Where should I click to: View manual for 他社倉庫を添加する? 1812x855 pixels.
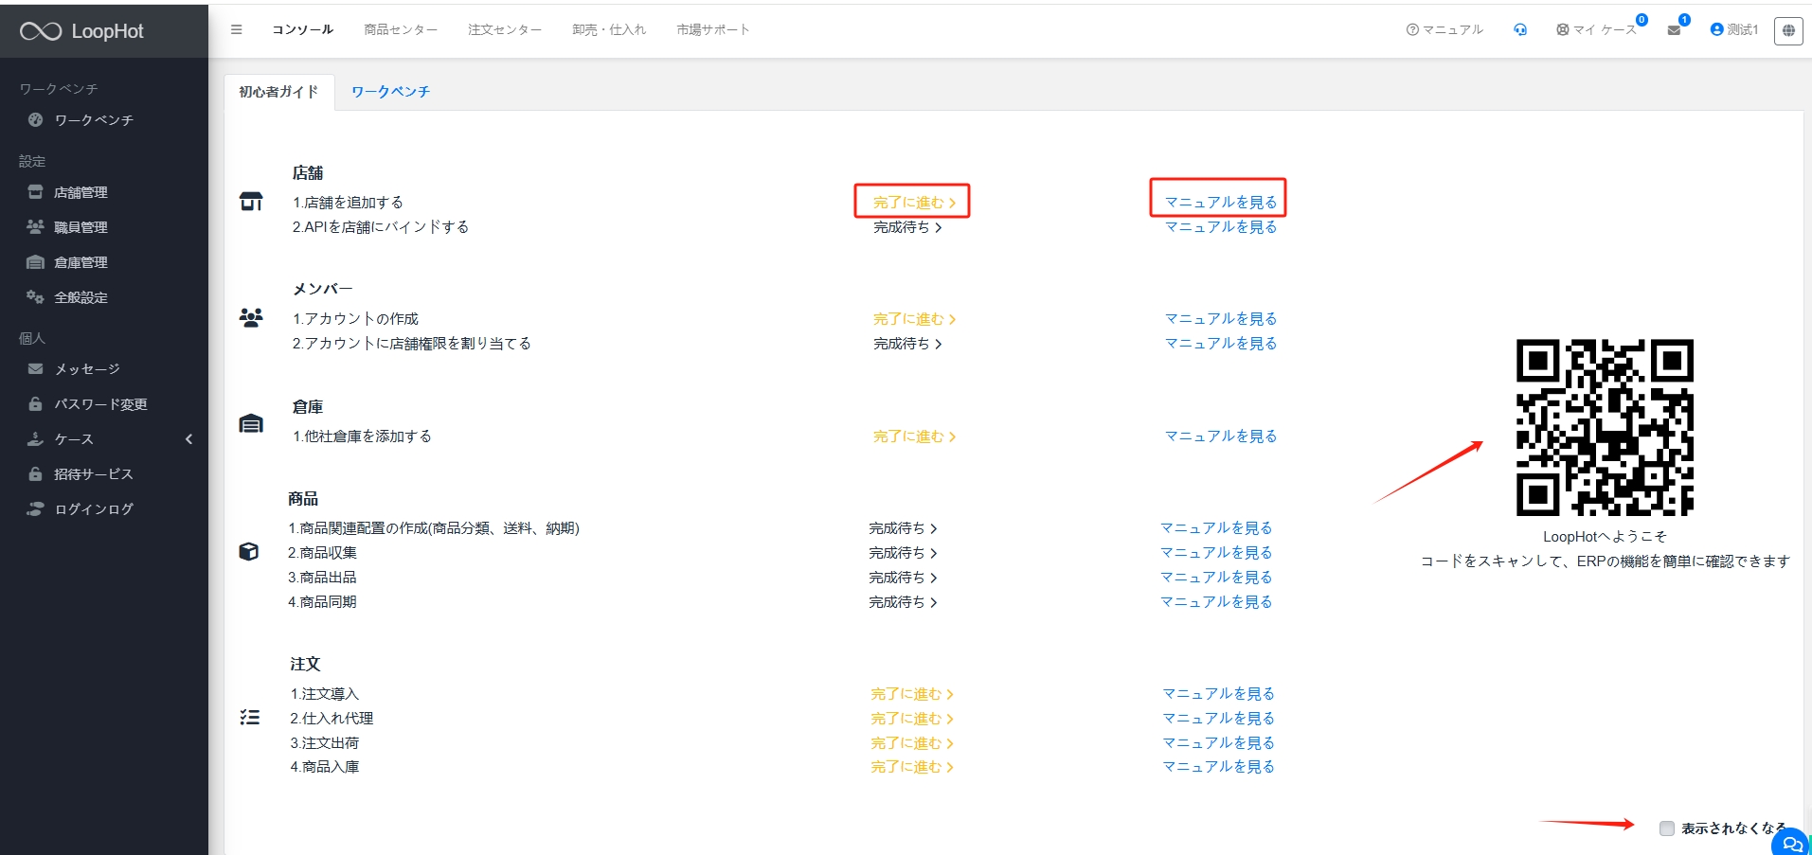point(1221,436)
